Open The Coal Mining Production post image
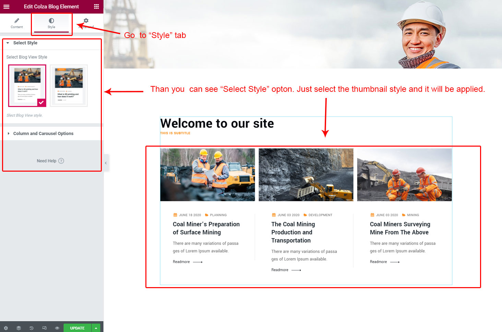The height and width of the screenshot is (332, 502). pos(306,175)
